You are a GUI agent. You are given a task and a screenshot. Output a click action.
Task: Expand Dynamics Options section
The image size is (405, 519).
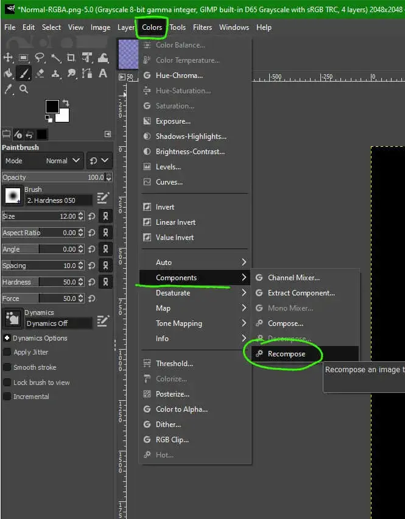pos(7,338)
